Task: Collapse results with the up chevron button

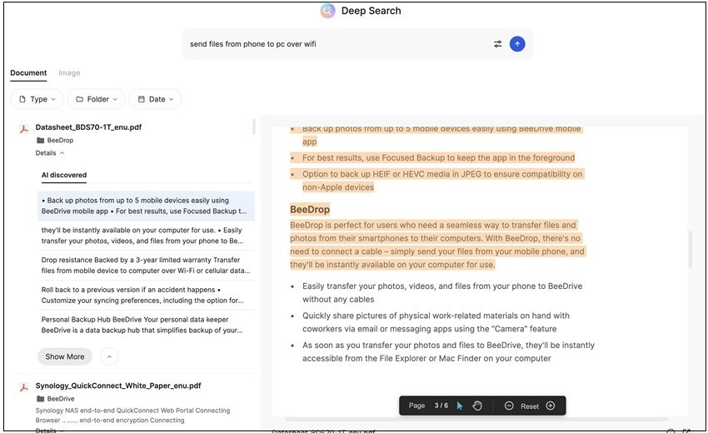Action: click(109, 356)
